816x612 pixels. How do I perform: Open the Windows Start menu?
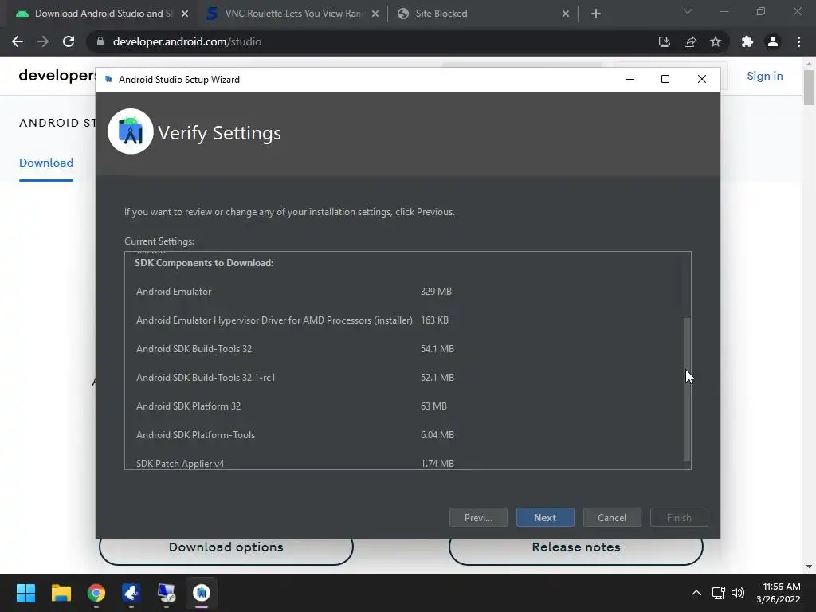[x=25, y=593]
